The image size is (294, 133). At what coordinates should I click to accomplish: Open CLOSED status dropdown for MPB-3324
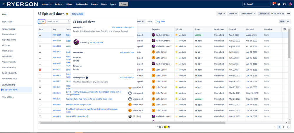199,35
